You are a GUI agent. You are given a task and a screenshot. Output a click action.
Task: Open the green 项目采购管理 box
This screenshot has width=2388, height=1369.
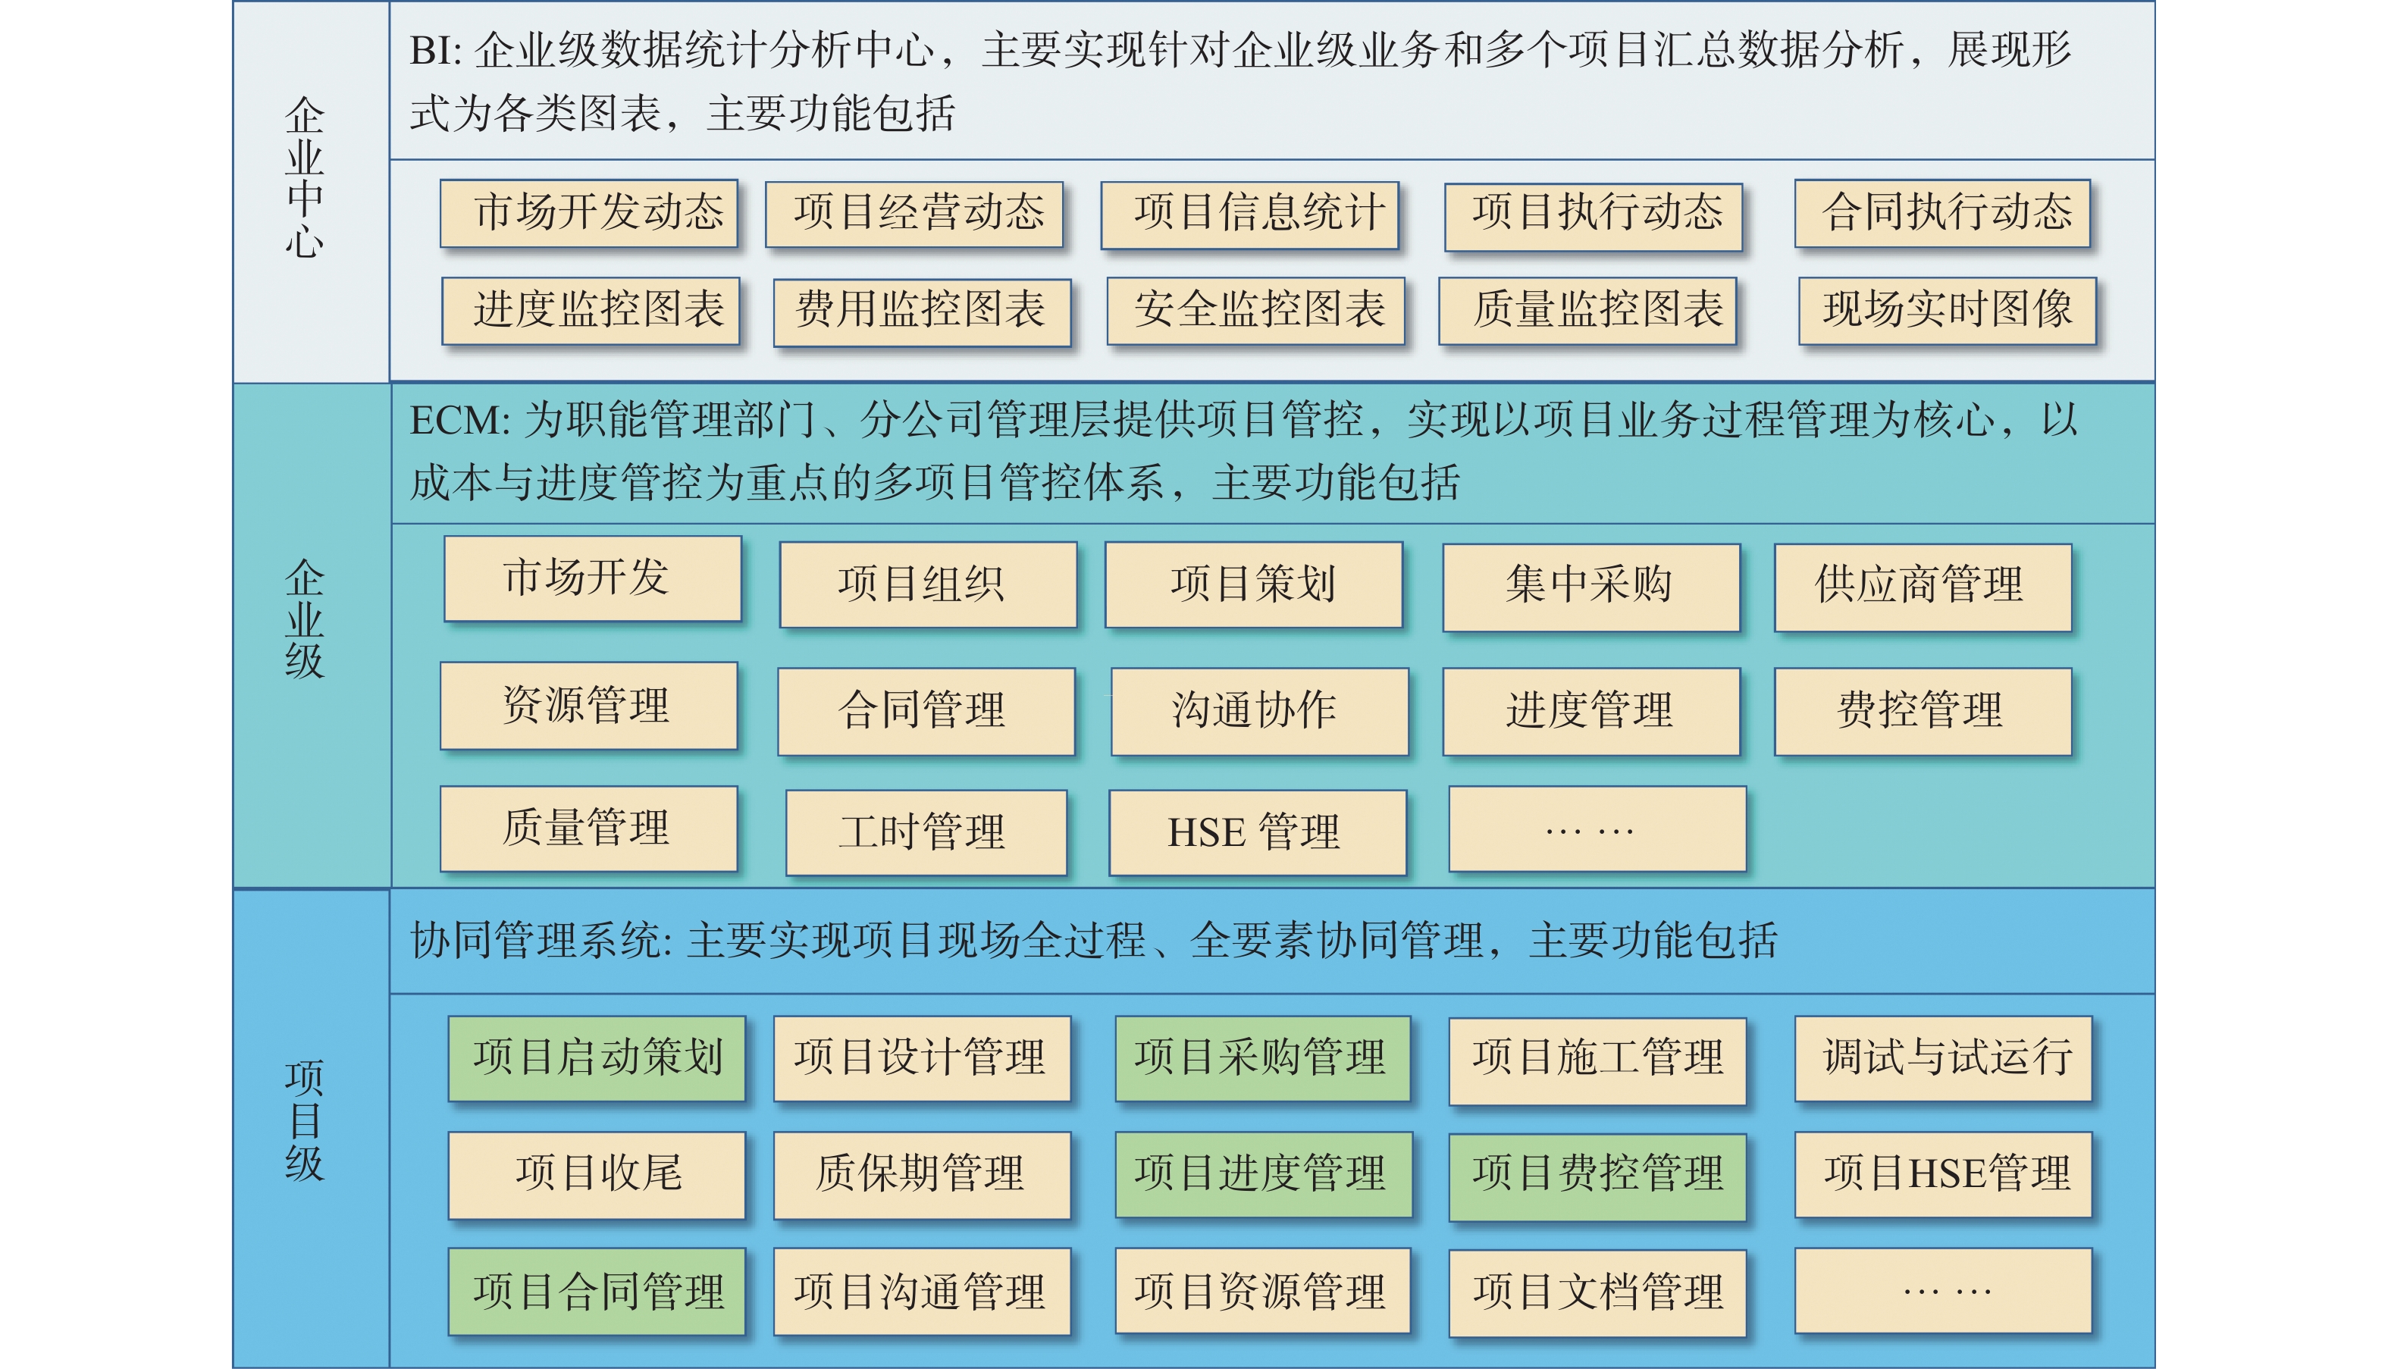pyautogui.click(x=1263, y=1059)
